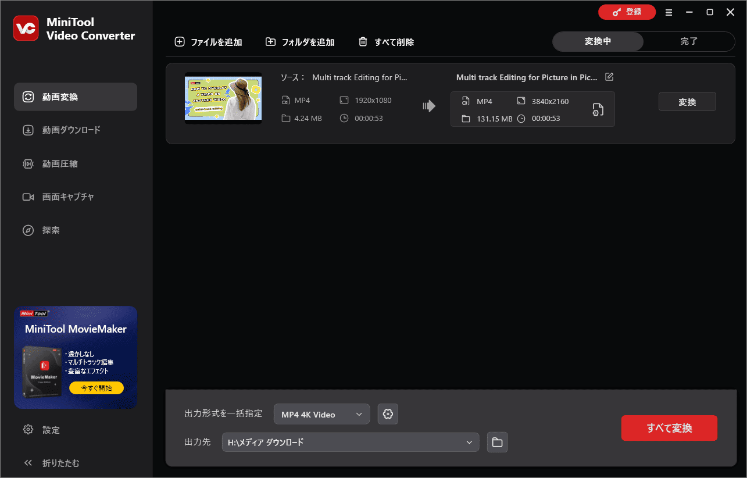Click the output duration 00:00:53
747x478 pixels.
546,119
